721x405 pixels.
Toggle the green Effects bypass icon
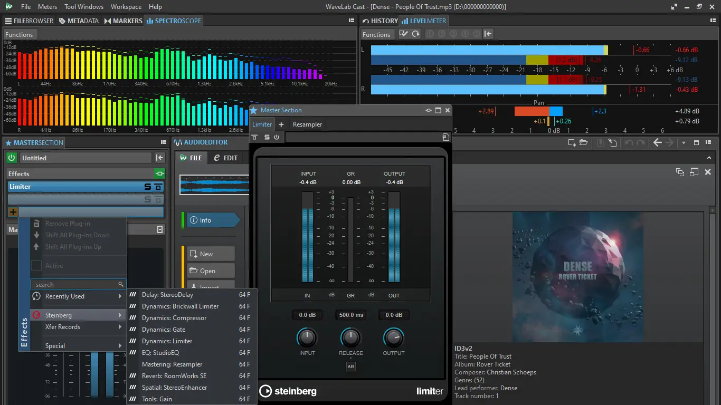click(x=159, y=173)
